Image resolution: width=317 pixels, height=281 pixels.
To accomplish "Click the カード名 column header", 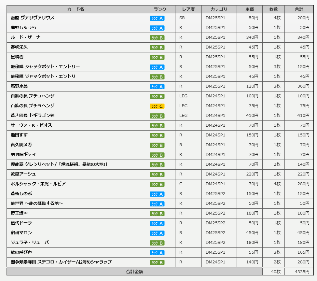I will [76, 9].
